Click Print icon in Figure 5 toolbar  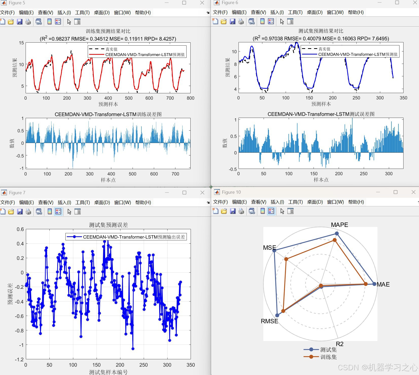click(28, 22)
